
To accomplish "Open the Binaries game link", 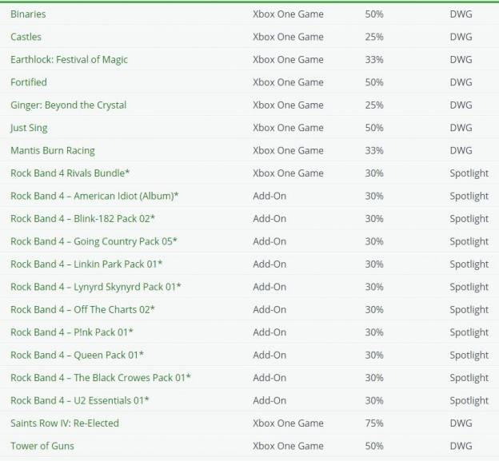I will click(28, 14).
